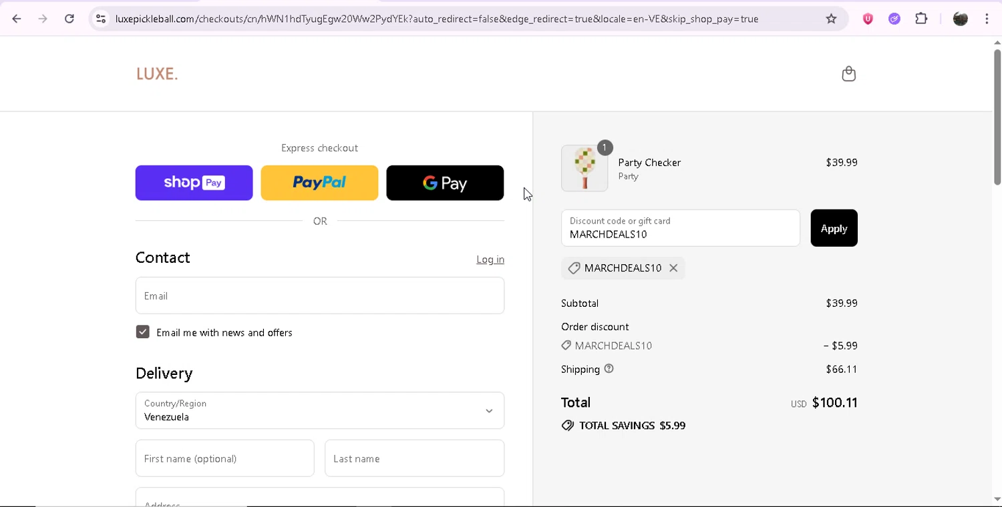1002x507 pixels.
Task: Bookmark this page with the star icon
Action: click(831, 19)
